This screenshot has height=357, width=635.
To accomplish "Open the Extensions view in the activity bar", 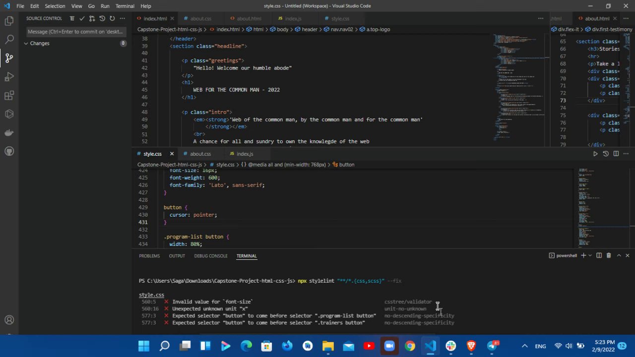I will tap(9, 96).
